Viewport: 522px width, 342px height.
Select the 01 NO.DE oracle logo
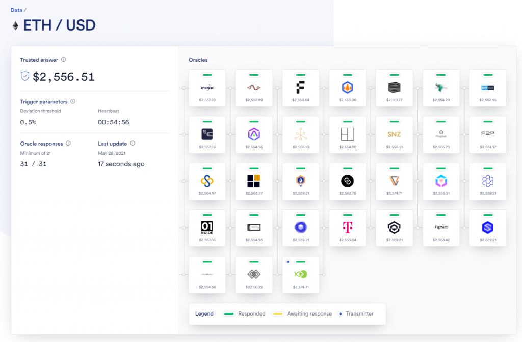[x=207, y=227]
